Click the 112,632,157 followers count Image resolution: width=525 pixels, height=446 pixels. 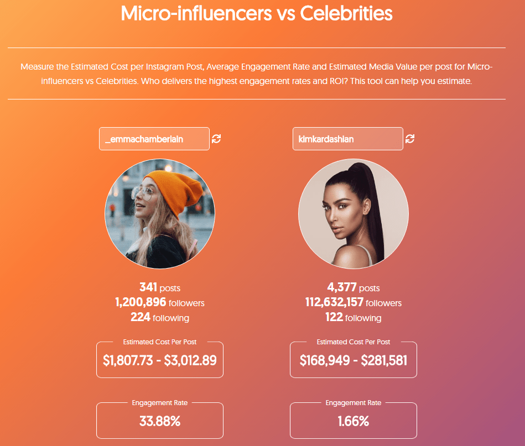point(354,302)
